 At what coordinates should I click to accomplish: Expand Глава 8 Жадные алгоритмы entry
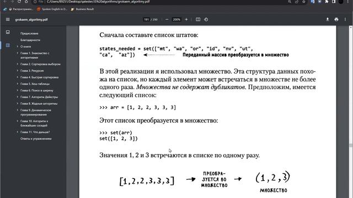point(17,103)
